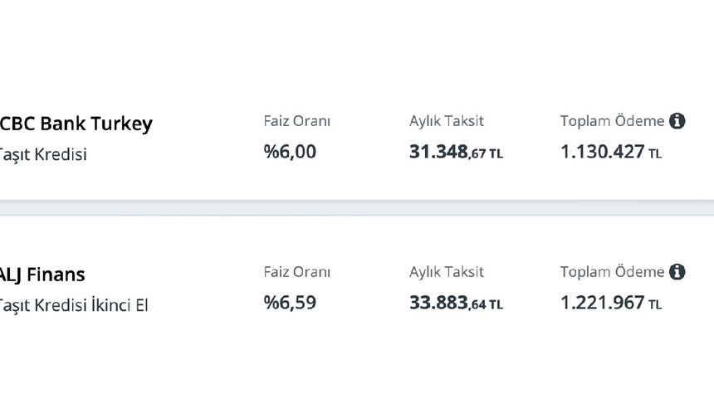Click the gray divider between the loan cards
714x418 pixels.
pos(357,208)
